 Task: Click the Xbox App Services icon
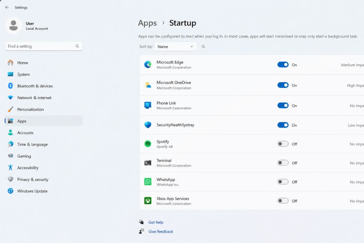pos(148,200)
